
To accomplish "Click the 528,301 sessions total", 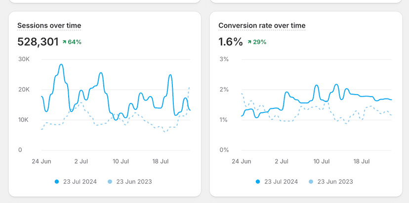I will (x=38, y=42).
